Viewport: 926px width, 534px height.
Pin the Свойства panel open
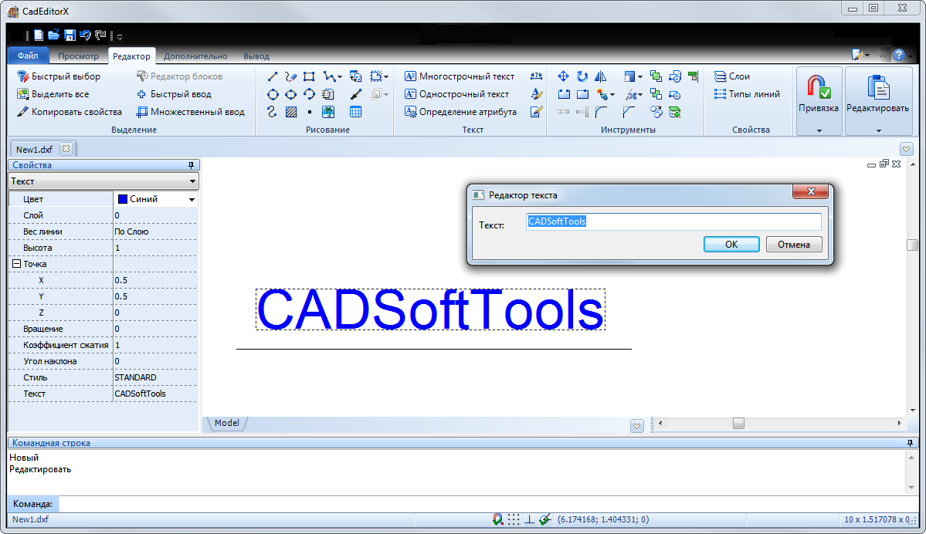[193, 164]
